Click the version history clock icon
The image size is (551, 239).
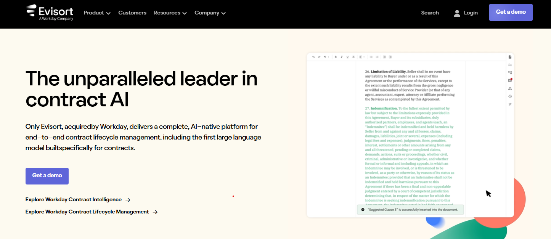510,96
